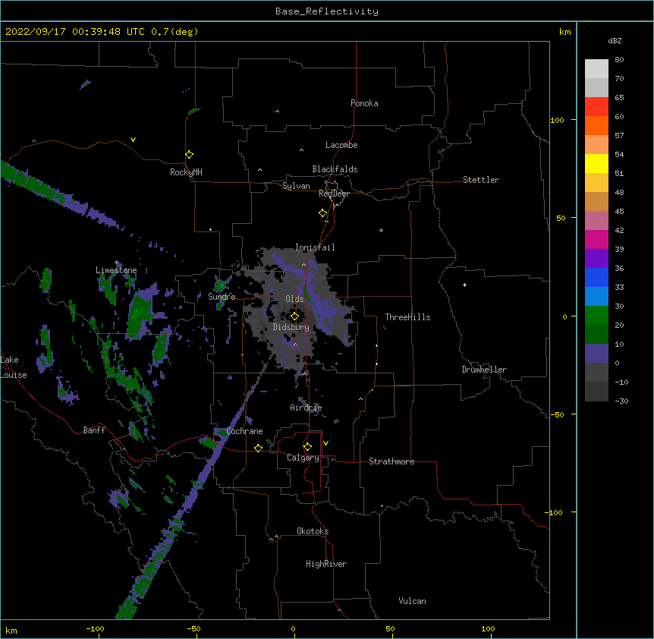The image size is (654, 639).
Task: Click the Calgary city label
Action: [303, 458]
